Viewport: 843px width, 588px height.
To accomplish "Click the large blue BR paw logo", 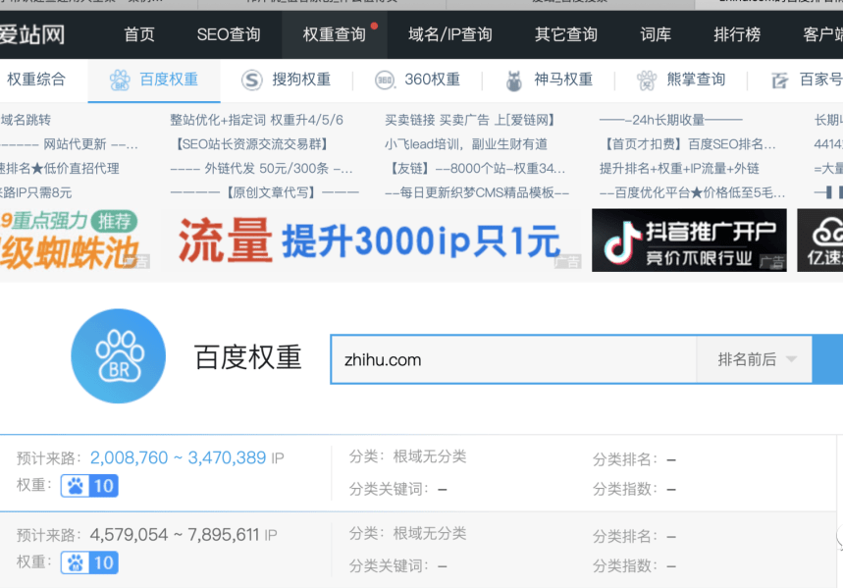I will [x=119, y=355].
